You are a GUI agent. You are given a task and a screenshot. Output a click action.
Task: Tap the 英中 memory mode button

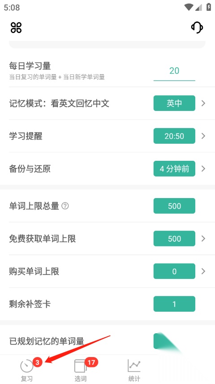coord(174,103)
